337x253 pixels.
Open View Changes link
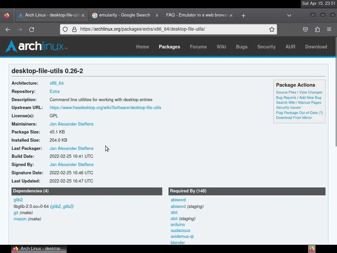pyautogui.click(x=311, y=92)
